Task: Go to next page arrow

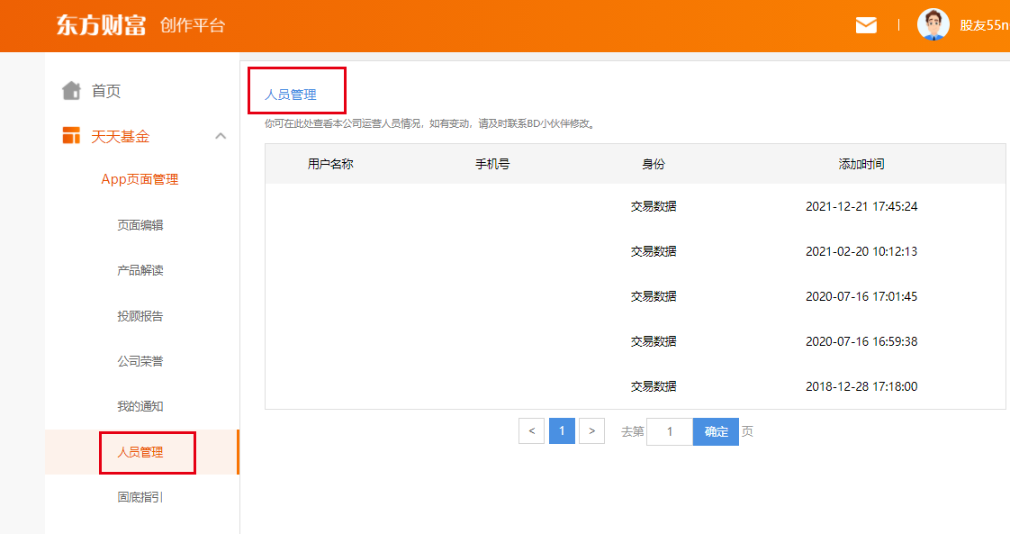Action: pyautogui.click(x=592, y=431)
